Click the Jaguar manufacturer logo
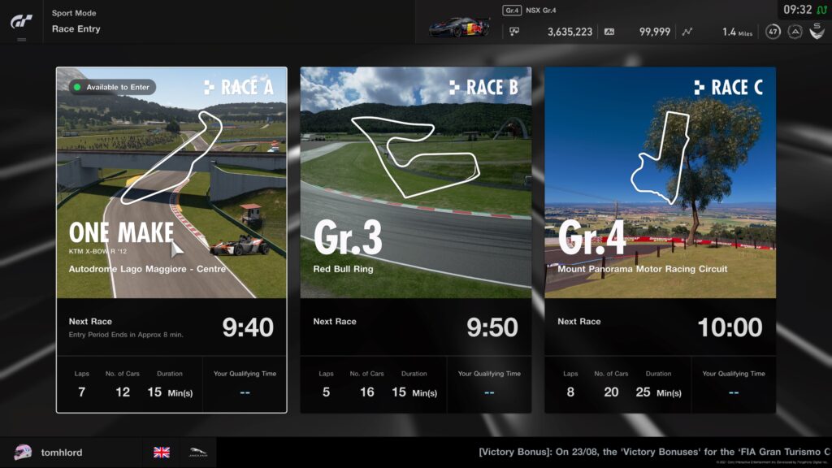The height and width of the screenshot is (468, 832). click(x=198, y=453)
